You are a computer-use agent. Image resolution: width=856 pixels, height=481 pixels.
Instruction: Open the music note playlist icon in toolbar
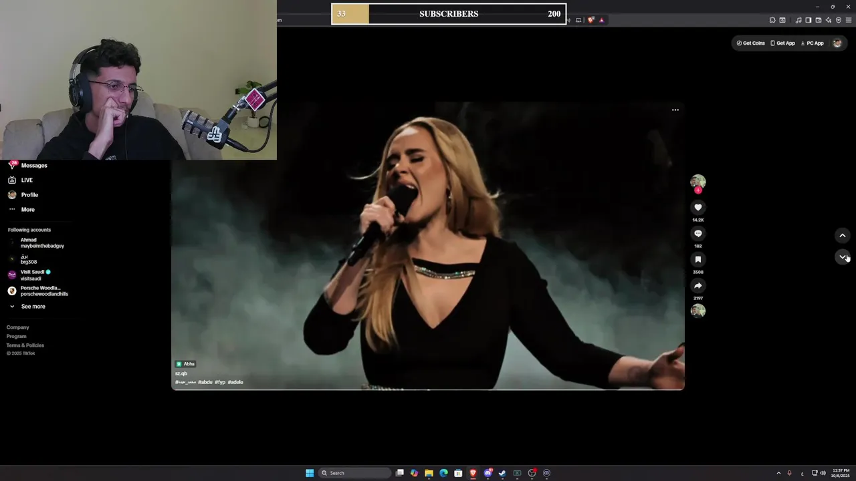point(798,20)
